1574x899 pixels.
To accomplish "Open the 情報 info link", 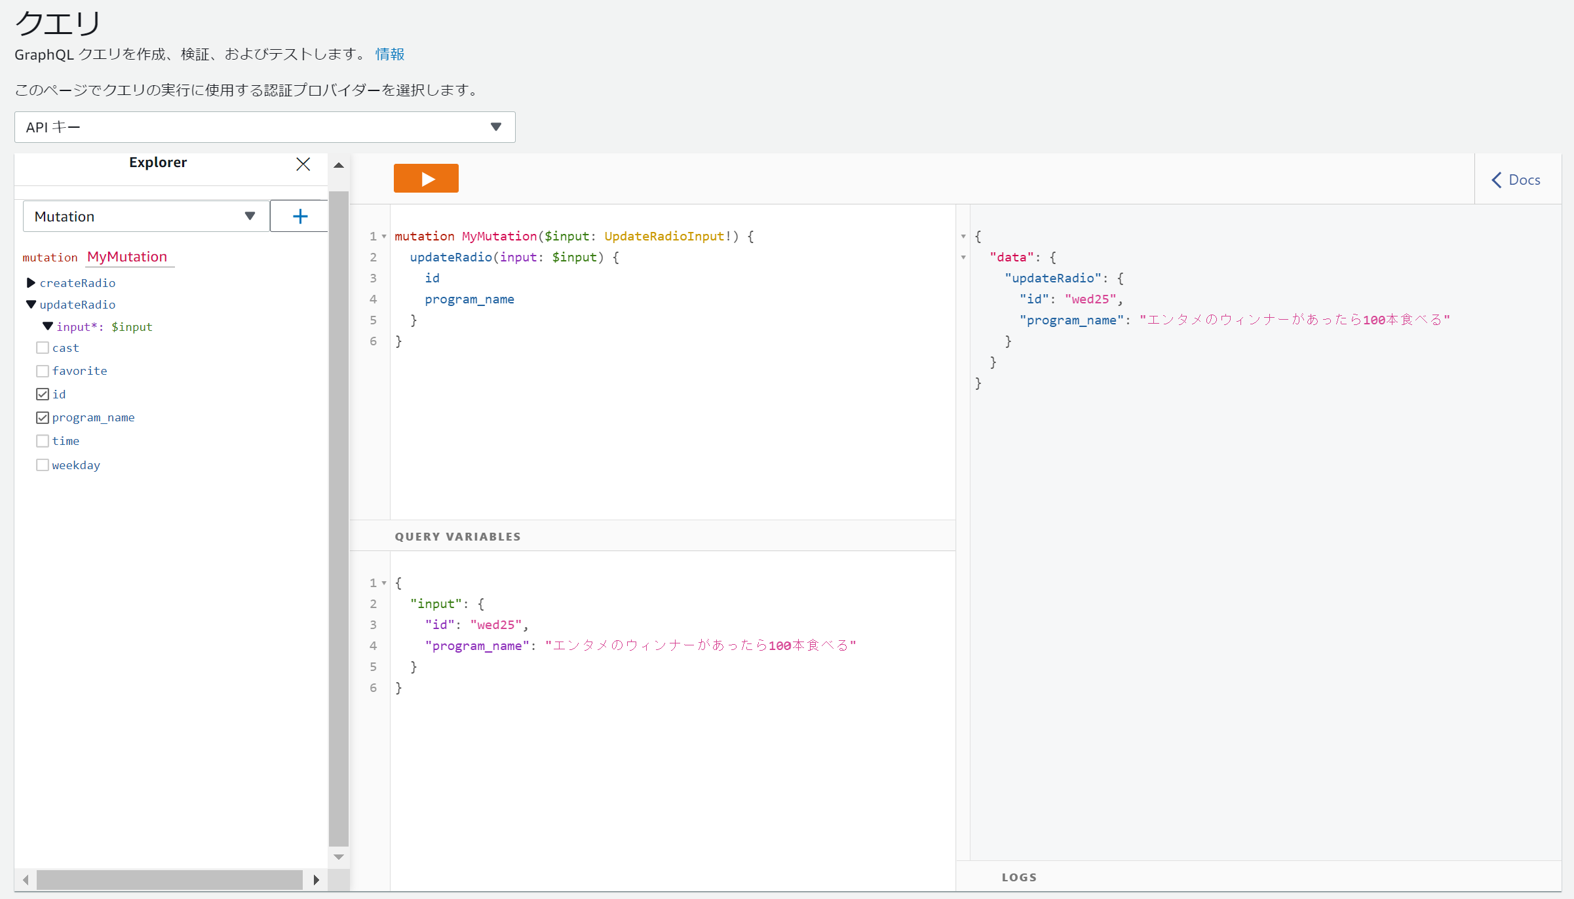I will pyautogui.click(x=389, y=54).
